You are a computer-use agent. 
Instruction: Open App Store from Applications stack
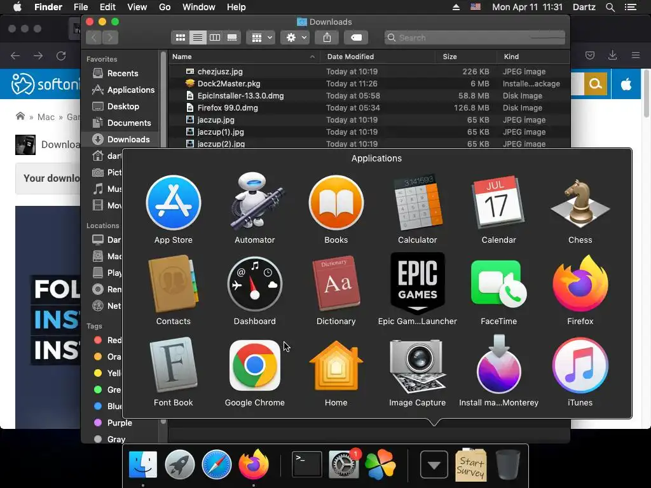(174, 203)
